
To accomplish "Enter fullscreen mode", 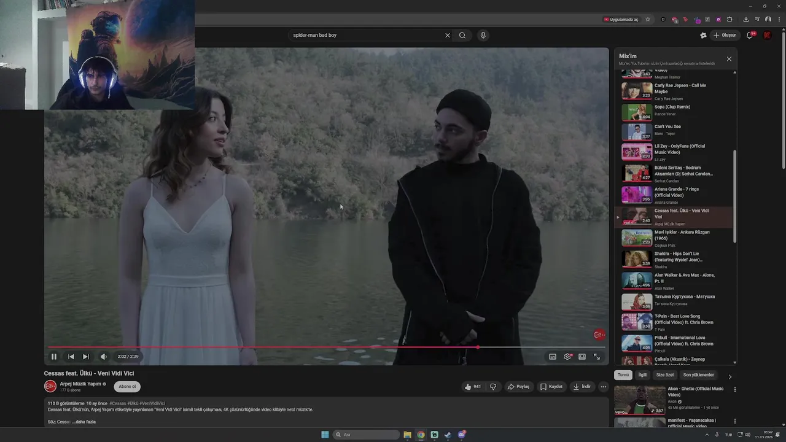I will point(597,357).
